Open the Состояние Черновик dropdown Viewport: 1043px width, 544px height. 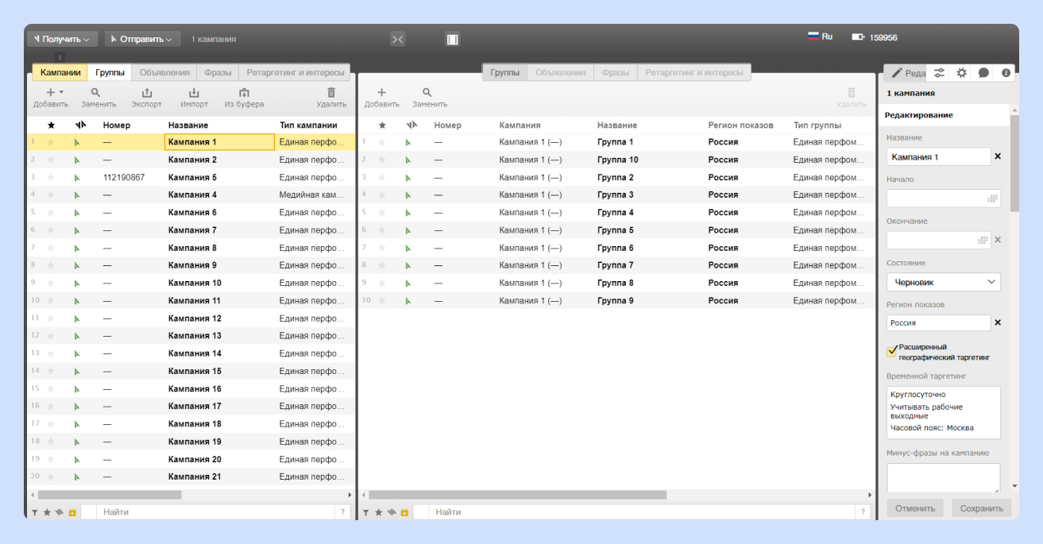(944, 282)
